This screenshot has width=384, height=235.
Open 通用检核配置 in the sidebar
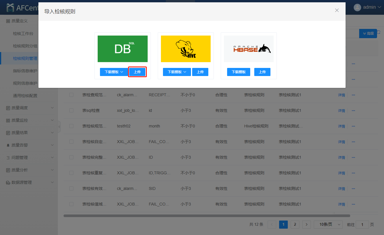coord(25,96)
